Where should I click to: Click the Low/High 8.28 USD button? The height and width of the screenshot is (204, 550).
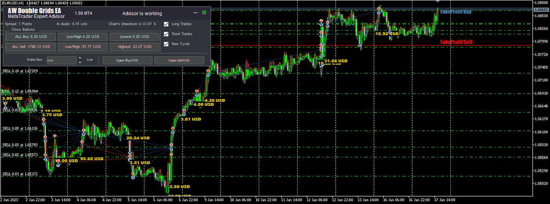coord(82,37)
